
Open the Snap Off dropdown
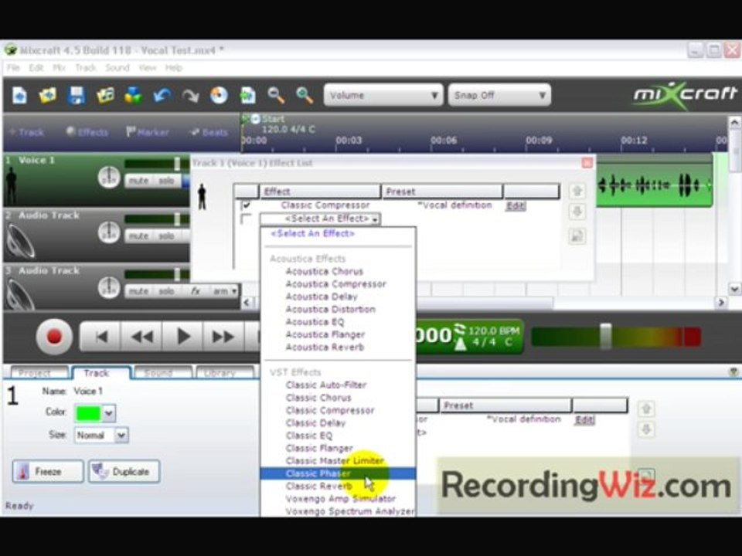click(499, 96)
